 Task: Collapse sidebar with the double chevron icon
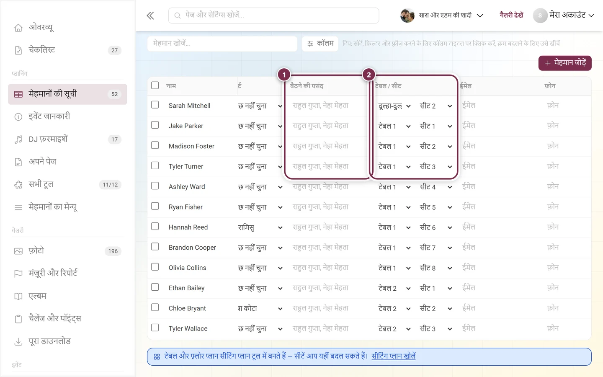(x=150, y=16)
